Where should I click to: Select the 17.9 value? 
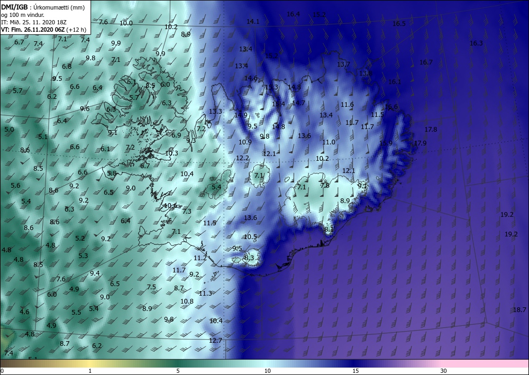click(420, 143)
